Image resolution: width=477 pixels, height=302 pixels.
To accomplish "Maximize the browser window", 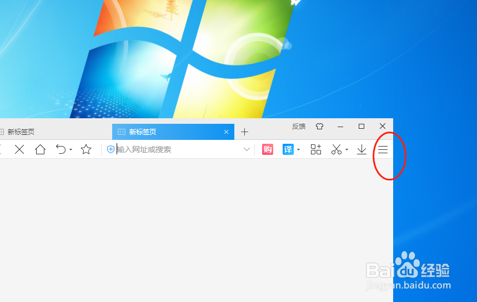I will [361, 126].
